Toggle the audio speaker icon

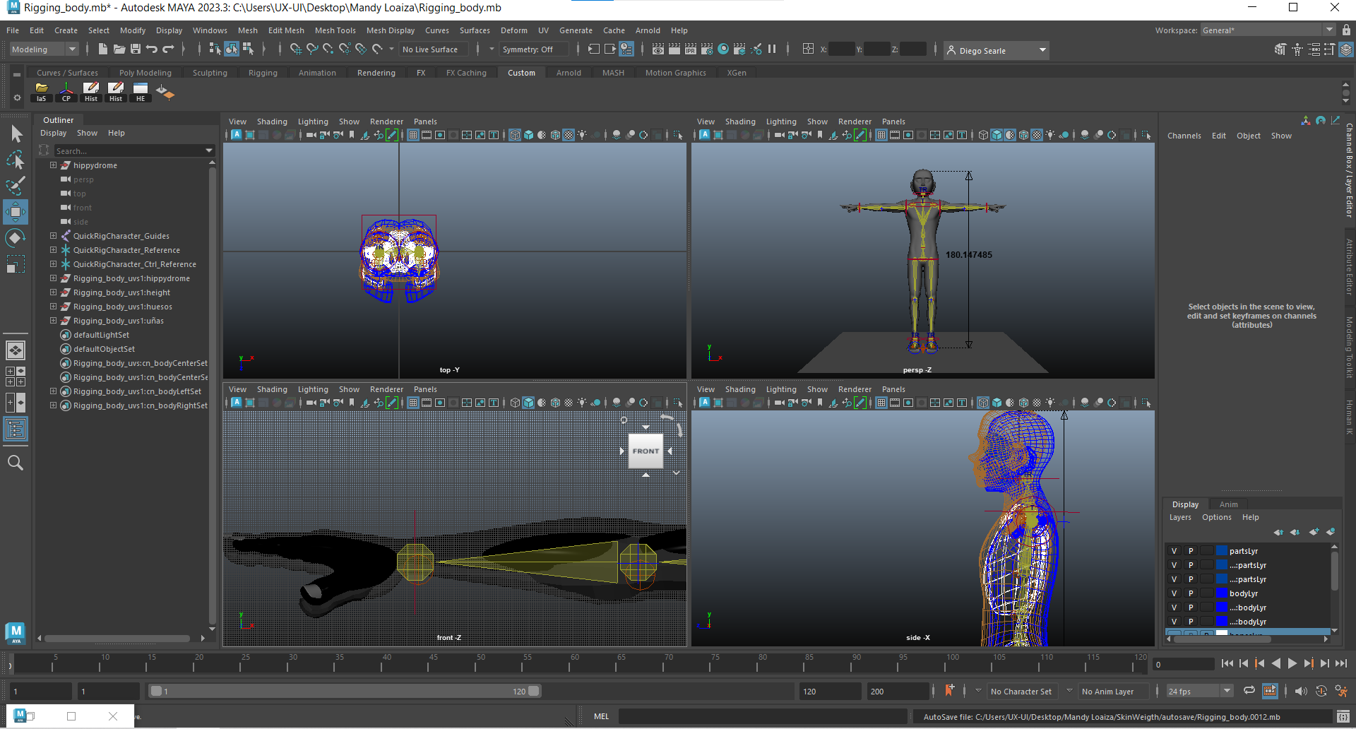pyautogui.click(x=1301, y=691)
